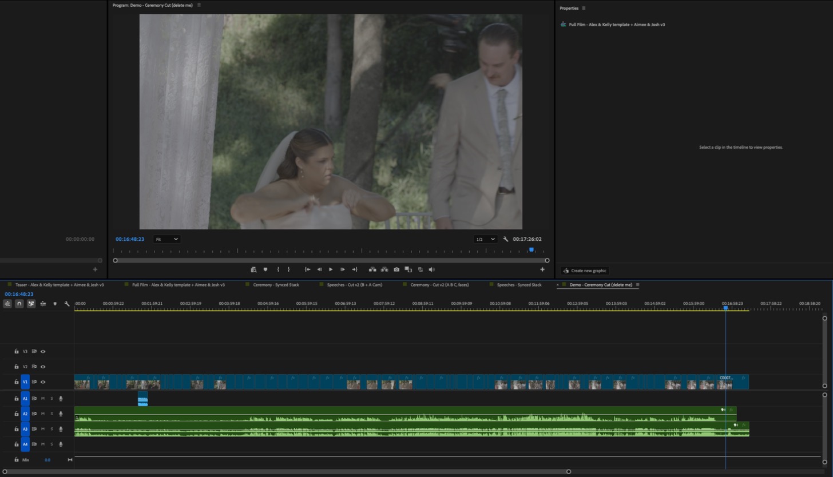
Task: Click Create new graphic button
Action: (x=585, y=271)
